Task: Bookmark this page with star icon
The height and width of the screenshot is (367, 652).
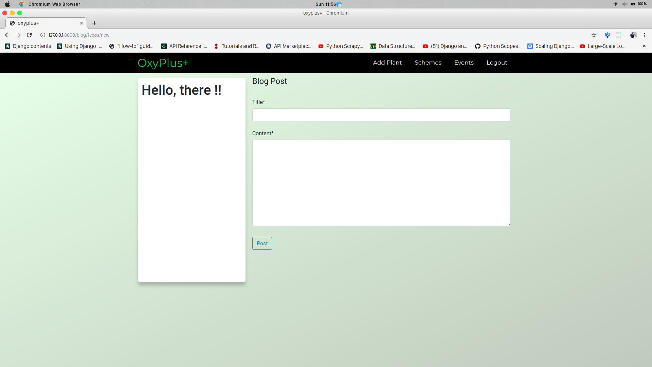Action: tap(594, 35)
